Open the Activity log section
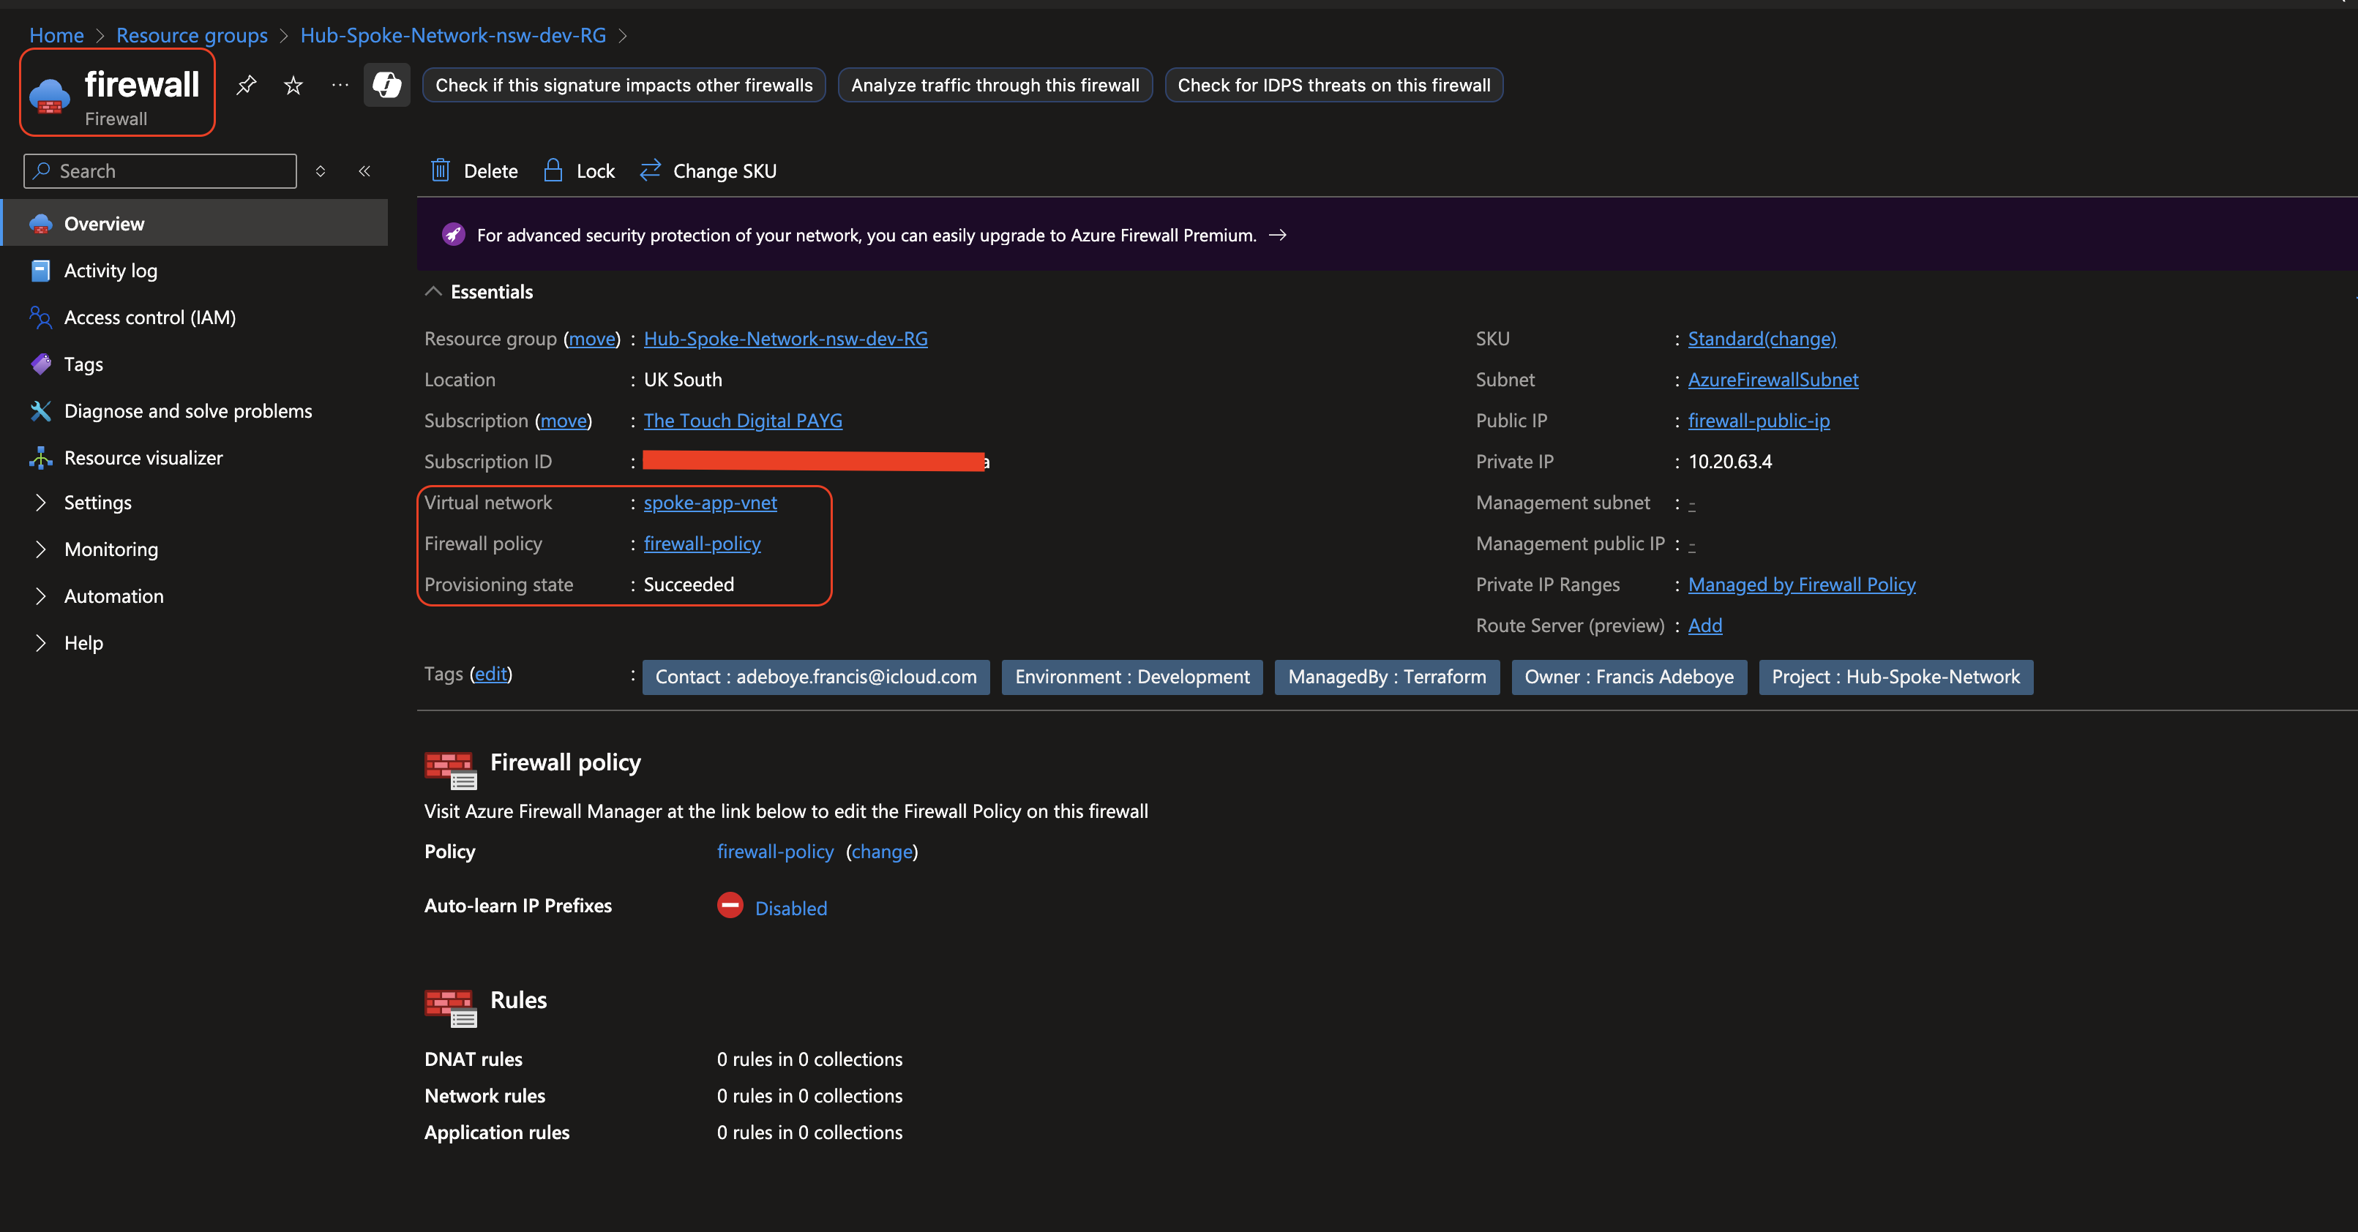 (x=109, y=270)
